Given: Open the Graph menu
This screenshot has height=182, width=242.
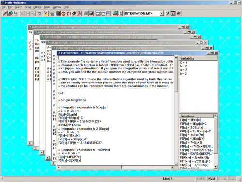Looking at the screenshot, I should click(x=47, y=7).
